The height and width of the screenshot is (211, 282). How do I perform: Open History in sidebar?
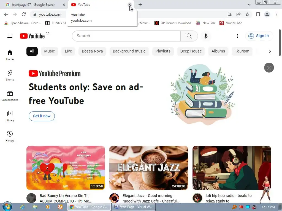coord(10,136)
